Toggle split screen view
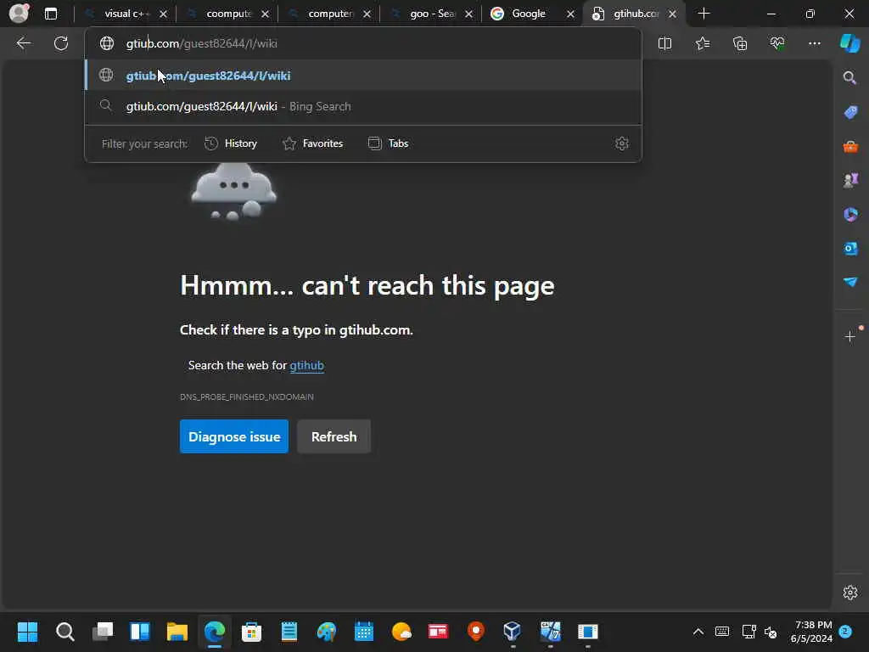This screenshot has height=652, width=869. (664, 43)
